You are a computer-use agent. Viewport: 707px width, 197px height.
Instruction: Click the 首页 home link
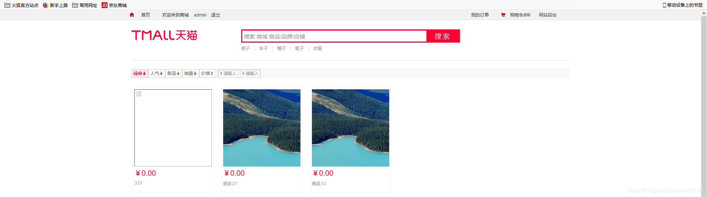[145, 15]
